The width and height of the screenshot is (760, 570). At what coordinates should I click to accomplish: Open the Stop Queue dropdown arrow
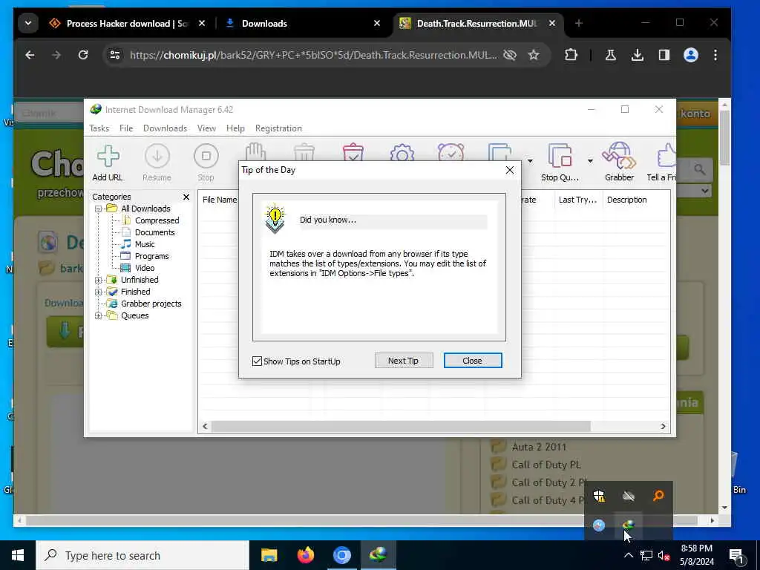click(x=590, y=161)
